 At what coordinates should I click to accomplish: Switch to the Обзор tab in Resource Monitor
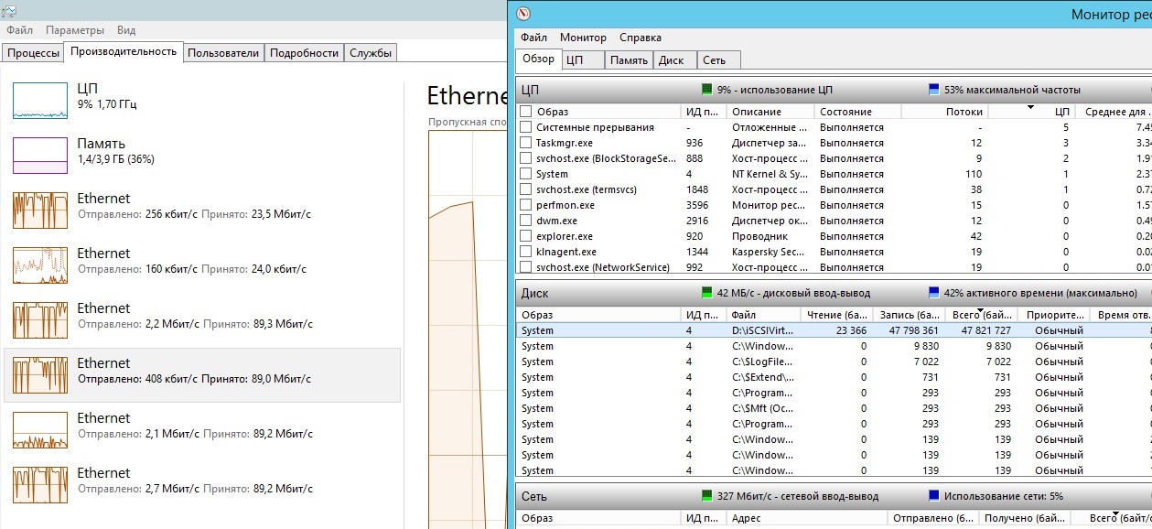pos(538,59)
